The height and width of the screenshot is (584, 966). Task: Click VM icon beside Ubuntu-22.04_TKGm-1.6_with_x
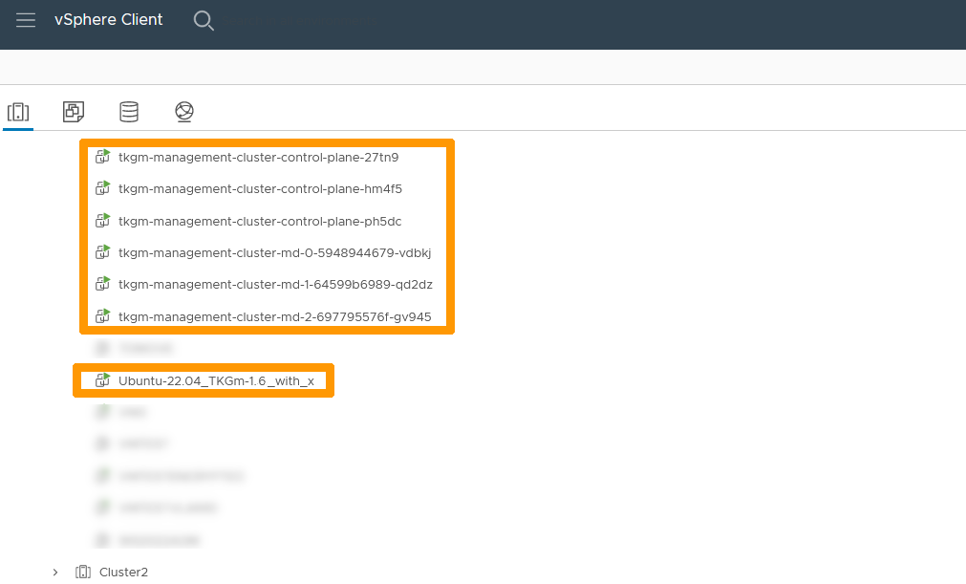pos(103,380)
